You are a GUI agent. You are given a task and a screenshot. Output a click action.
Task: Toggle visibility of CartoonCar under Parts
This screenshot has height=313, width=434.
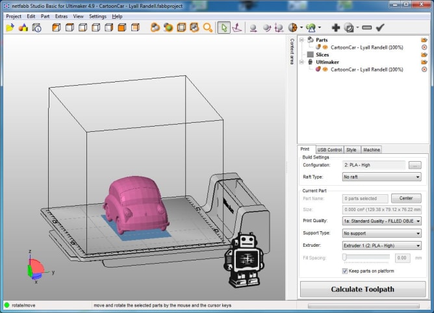[x=325, y=47]
